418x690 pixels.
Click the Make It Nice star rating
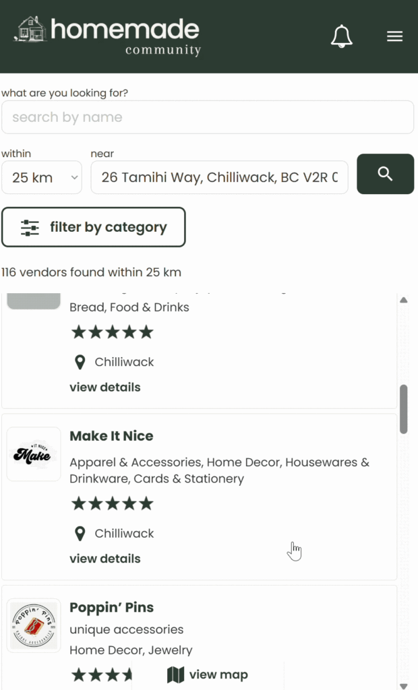pos(113,503)
